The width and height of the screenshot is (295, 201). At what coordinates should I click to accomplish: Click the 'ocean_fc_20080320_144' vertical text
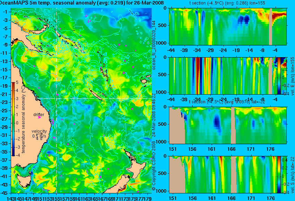tap(154, 45)
